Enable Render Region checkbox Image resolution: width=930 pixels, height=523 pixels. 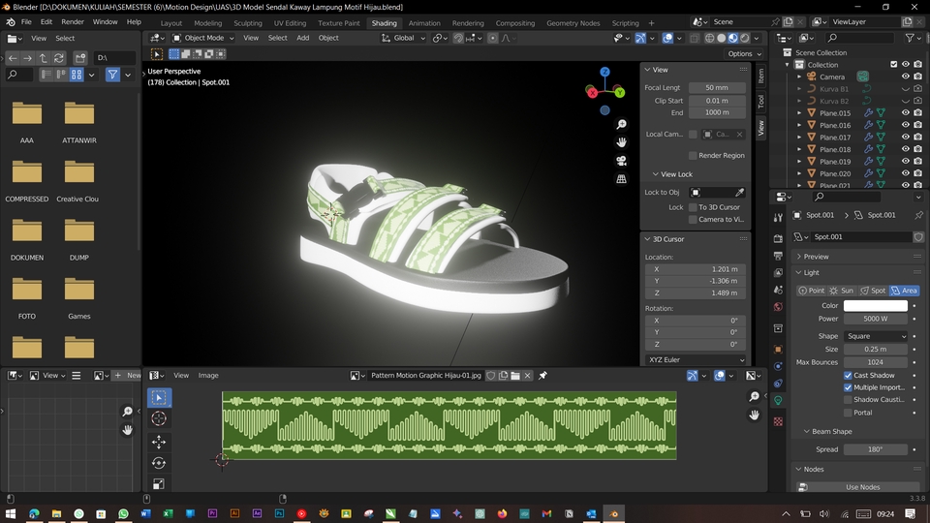[692, 155]
